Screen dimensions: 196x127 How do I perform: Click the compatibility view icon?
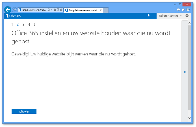(58, 10)
